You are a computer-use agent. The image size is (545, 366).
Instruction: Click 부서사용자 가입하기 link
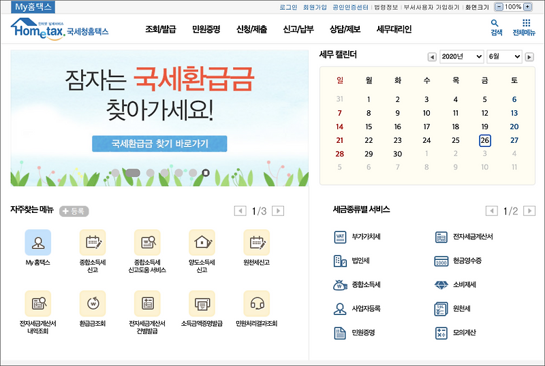pos(431,7)
